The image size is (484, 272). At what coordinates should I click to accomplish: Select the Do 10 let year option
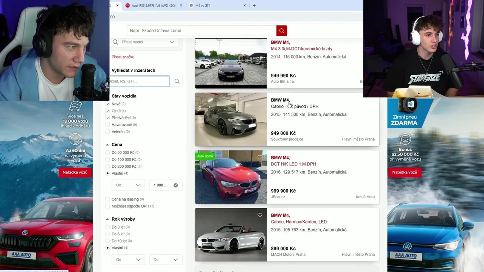[x=108, y=241]
